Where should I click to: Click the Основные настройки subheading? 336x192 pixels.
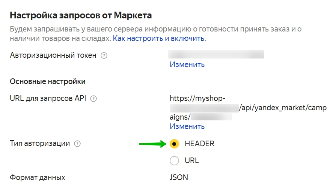[x=48, y=81]
